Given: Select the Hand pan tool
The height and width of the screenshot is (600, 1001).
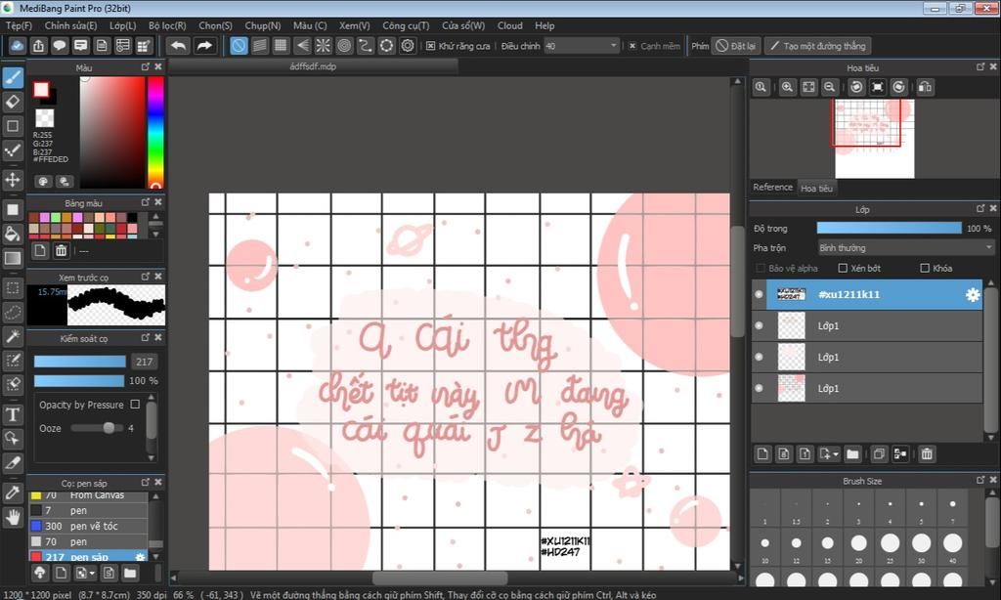Looking at the screenshot, I should pos(13,517).
